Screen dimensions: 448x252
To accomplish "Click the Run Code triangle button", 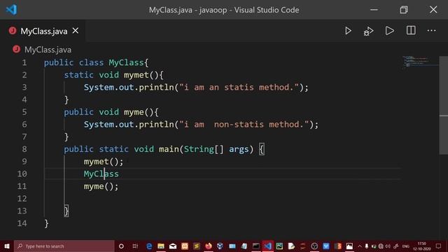I will click(389, 31).
